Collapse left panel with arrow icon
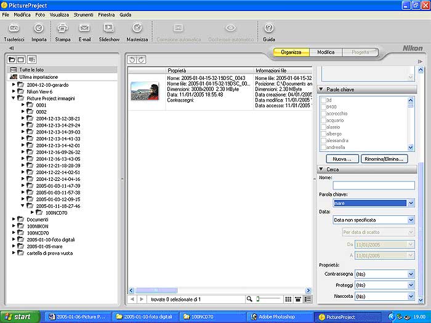The height and width of the screenshot is (323, 431). click(x=11, y=49)
